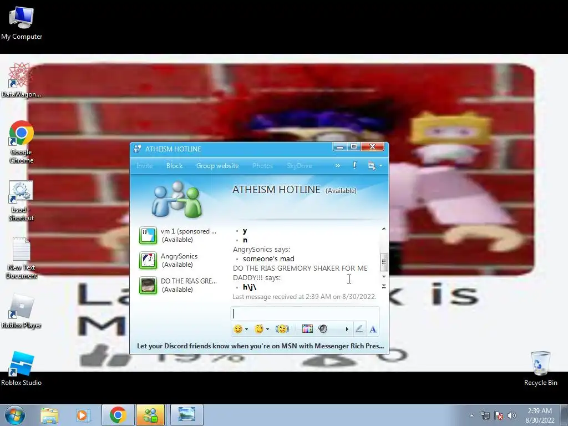Screen dimensions: 568x426
Task: Open the network tray icon
Action: pos(485,415)
